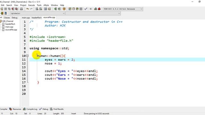Compile using the four-squares Compile icon
205x115 pixels.
pyautogui.click(x=70, y=9)
